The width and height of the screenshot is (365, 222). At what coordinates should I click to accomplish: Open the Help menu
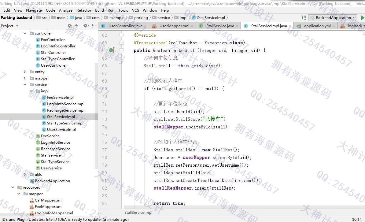pos(164,10)
